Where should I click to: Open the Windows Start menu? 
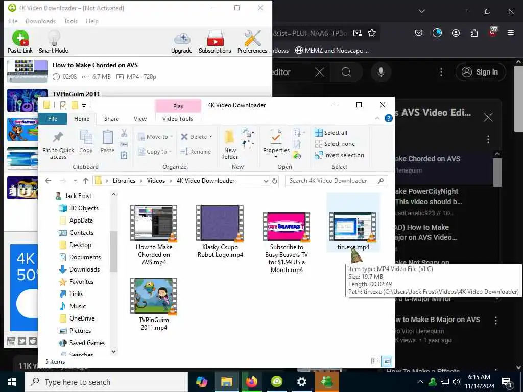click(12, 382)
